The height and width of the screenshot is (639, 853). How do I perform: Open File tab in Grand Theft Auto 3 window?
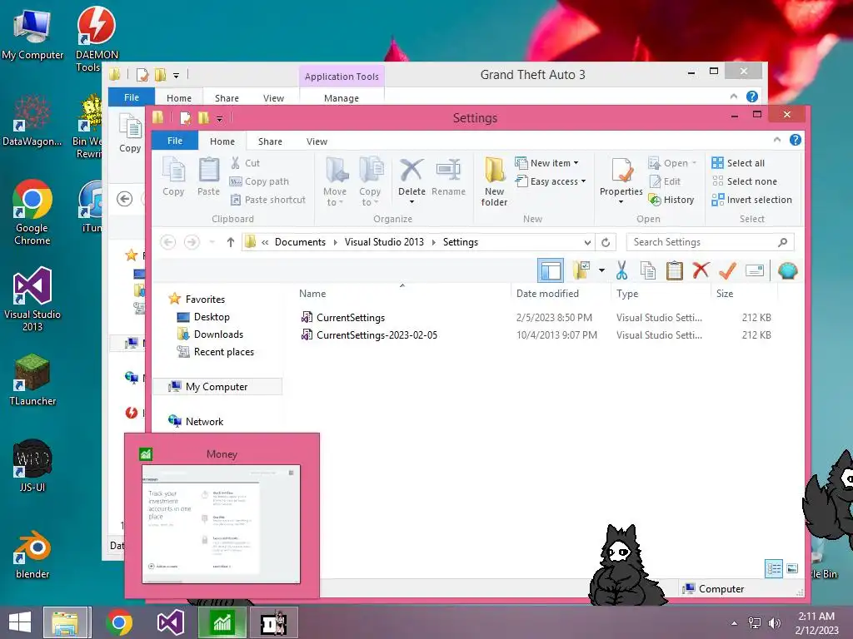click(131, 97)
